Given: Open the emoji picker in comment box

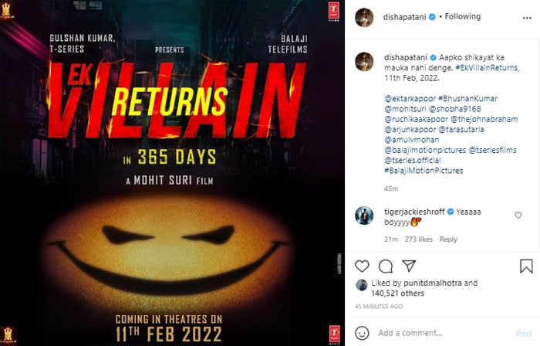Looking at the screenshot, I should click(362, 333).
